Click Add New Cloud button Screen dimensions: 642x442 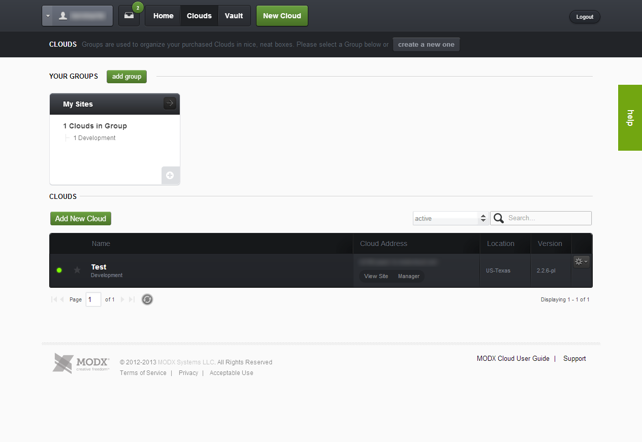[81, 219]
